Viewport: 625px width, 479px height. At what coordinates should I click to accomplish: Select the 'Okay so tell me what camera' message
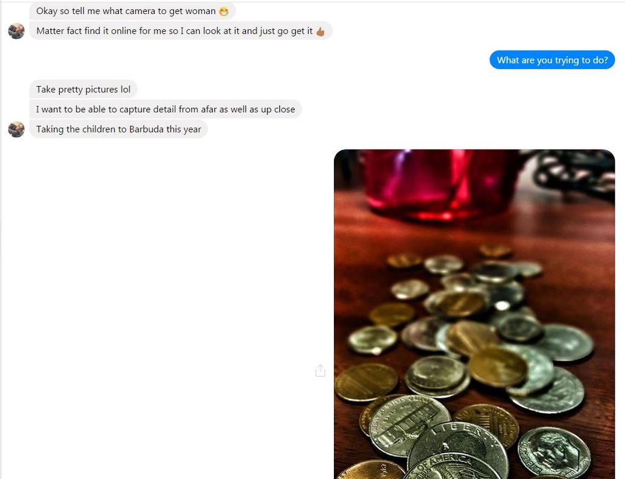pyautogui.click(x=132, y=11)
